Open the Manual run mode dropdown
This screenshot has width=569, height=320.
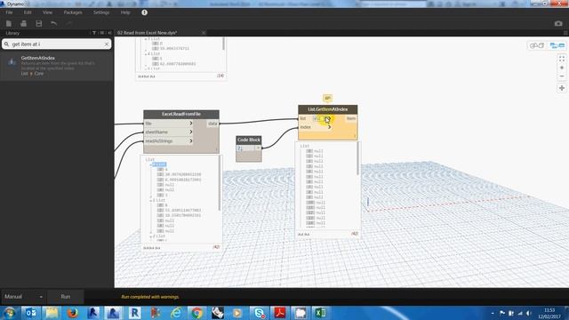24,297
